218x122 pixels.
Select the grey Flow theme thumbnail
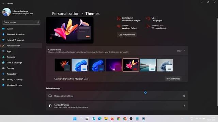(x=165, y=65)
